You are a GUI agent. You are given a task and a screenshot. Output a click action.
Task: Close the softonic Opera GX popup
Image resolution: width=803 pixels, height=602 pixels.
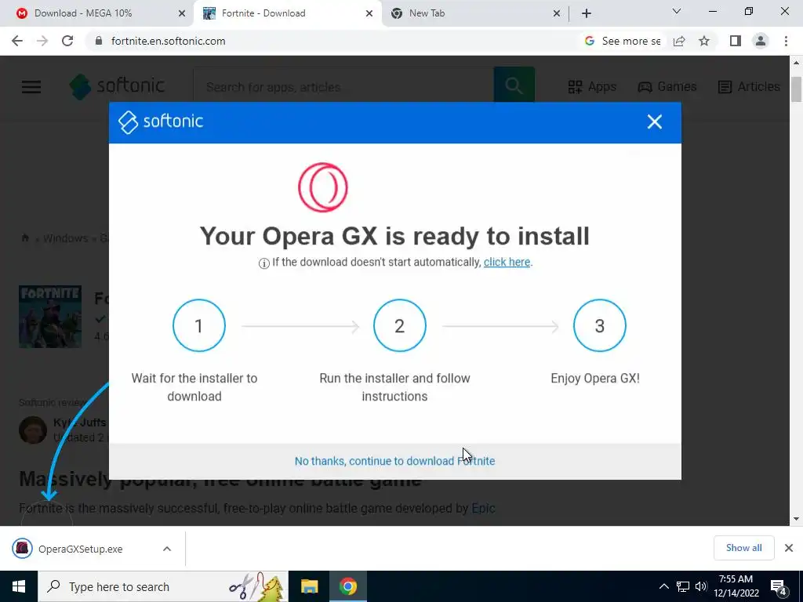pyautogui.click(x=654, y=121)
